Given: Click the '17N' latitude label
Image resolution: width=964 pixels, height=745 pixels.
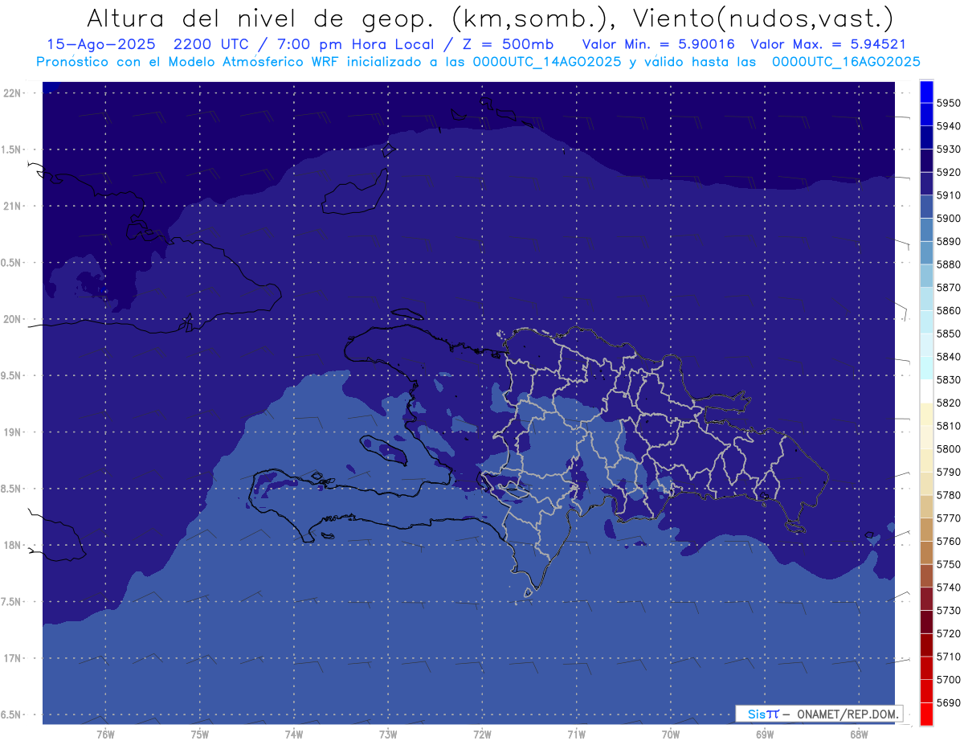Looking at the screenshot, I should tap(11, 658).
